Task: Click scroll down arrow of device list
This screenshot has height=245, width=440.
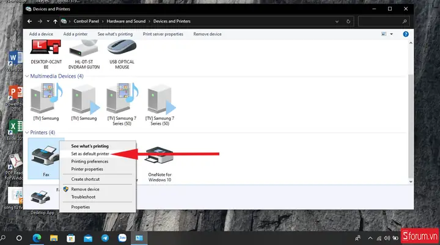Action: [x=411, y=181]
